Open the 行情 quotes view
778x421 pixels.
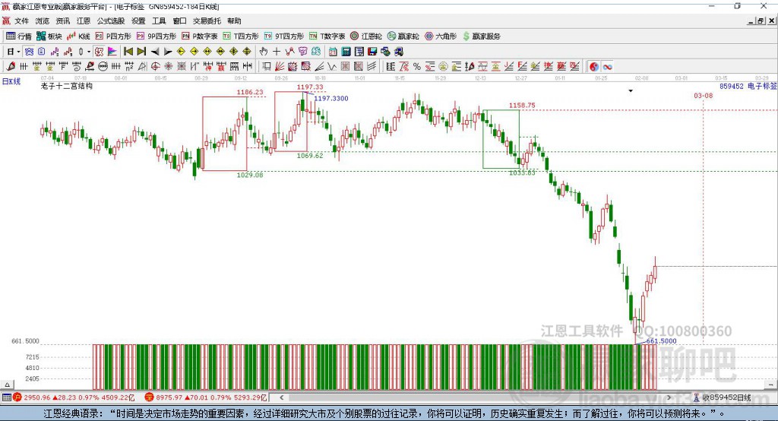[x=18, y=36]
